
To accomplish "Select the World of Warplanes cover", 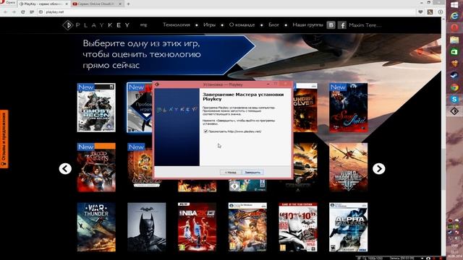I will (349, 168).
